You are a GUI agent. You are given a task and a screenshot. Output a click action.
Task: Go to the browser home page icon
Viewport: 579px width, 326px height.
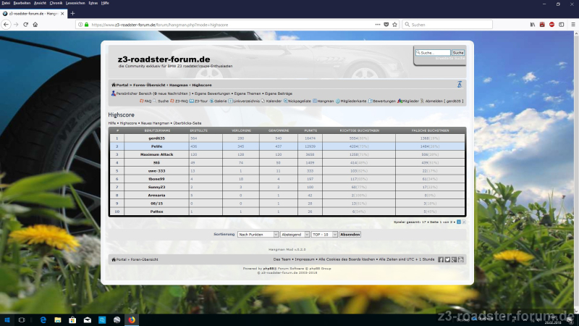tap(37, 25)
